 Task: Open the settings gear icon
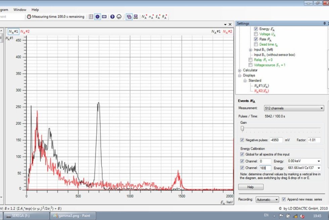pyautogui.click(x=98, y=16)
